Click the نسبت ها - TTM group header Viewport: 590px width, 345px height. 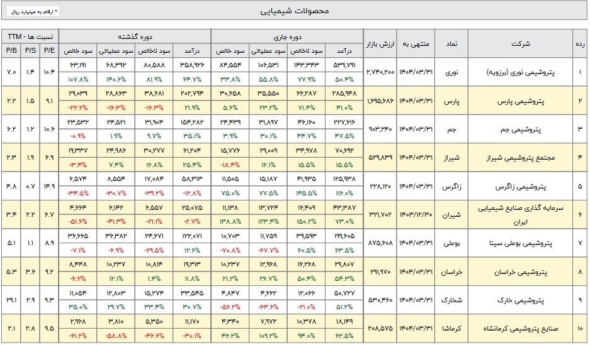30,37
